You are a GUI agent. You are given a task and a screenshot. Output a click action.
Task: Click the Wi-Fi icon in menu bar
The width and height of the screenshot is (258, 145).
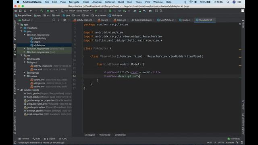(191, 2)
